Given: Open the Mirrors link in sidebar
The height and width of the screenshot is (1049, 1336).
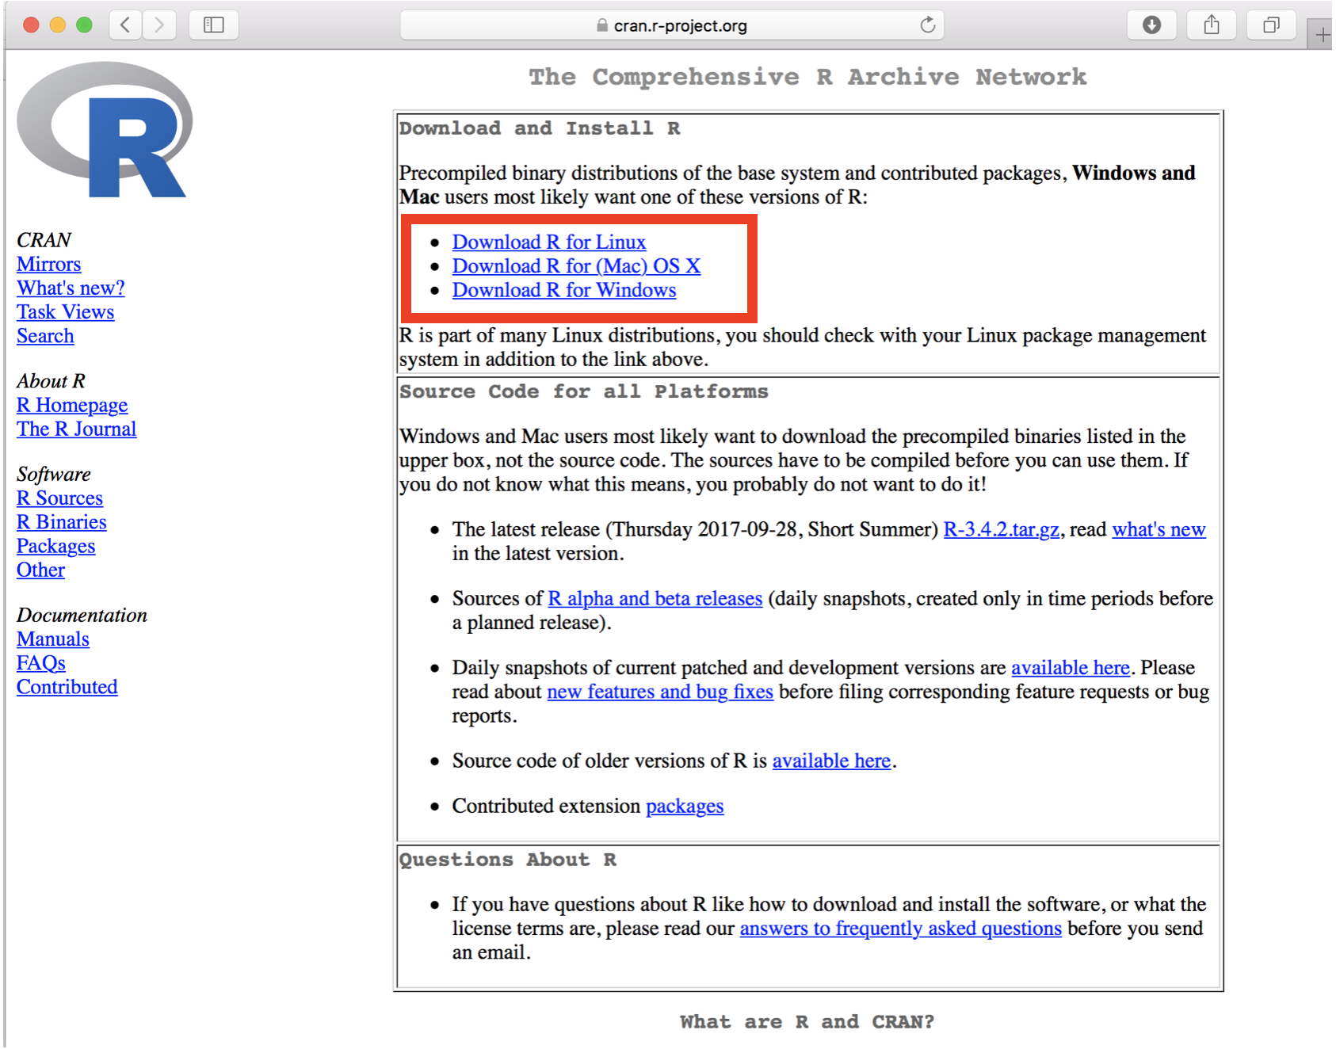Looking at the screenshot, I should click(x=48, y=265).
